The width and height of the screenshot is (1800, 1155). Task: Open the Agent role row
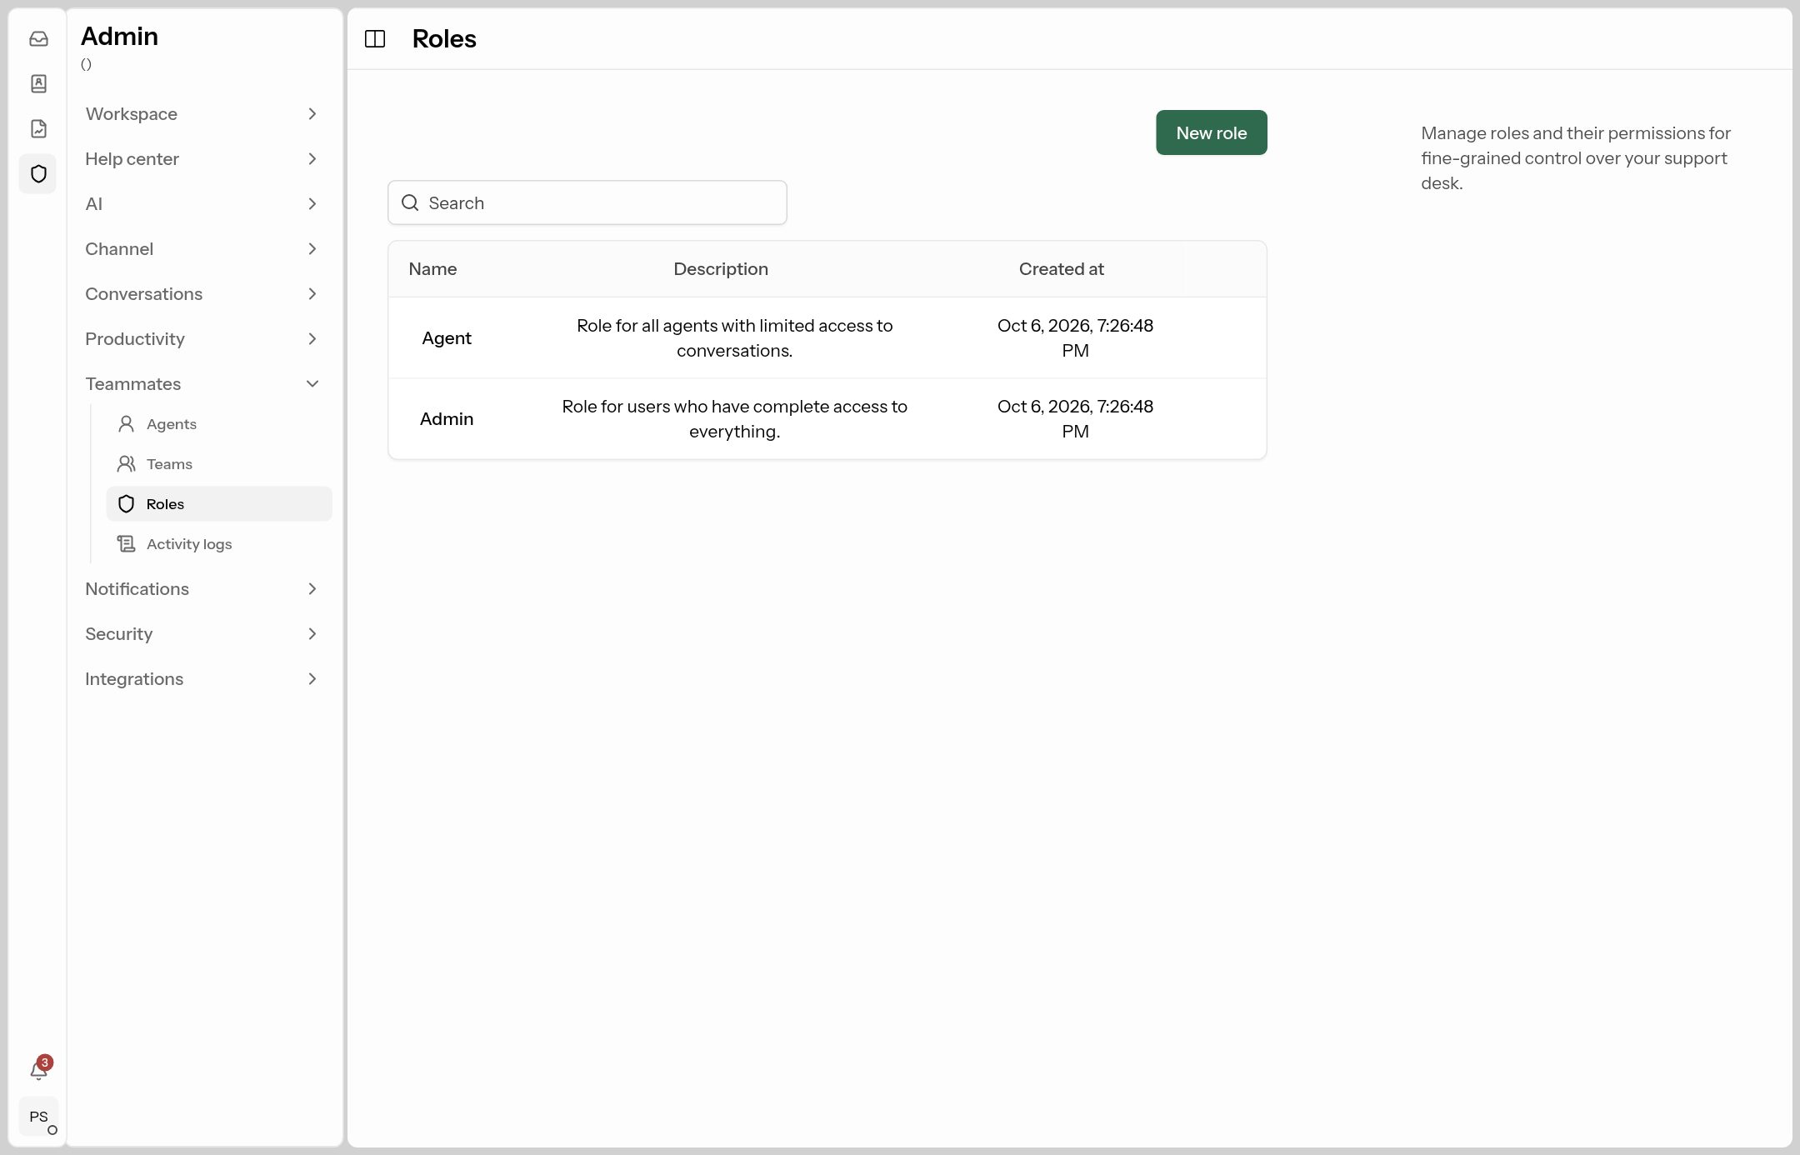[x=827, y=338]
